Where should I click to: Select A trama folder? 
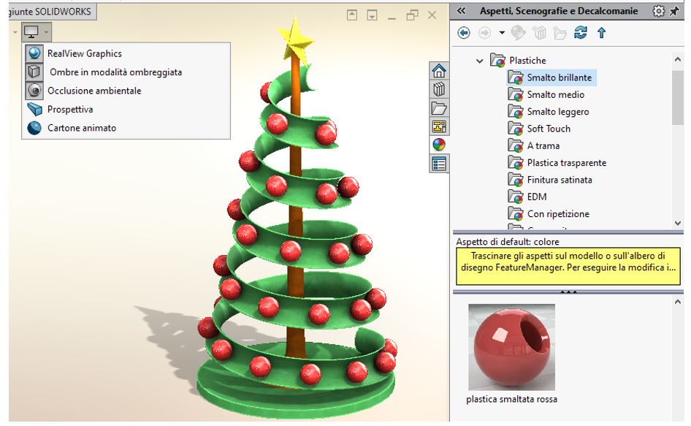(x=543, y=146)
